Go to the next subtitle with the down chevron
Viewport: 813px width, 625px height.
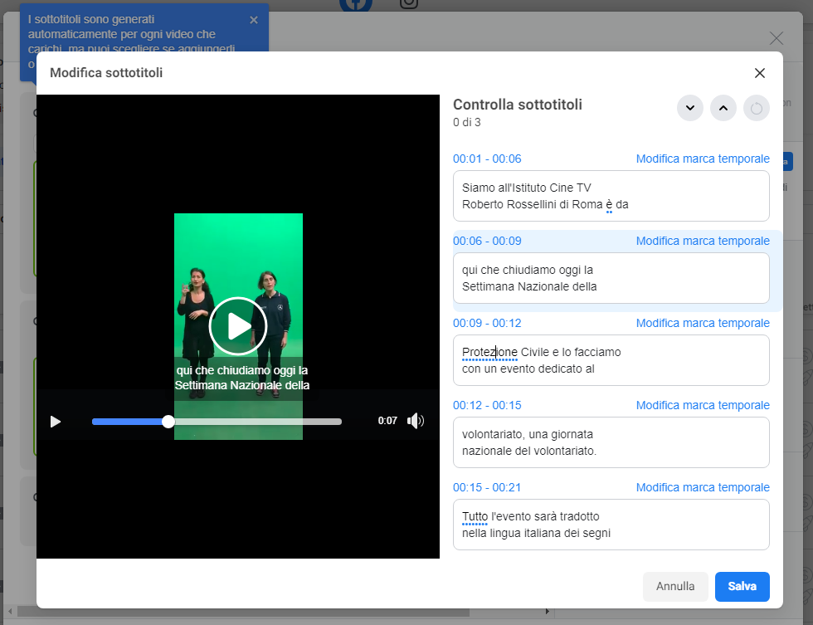690,108
